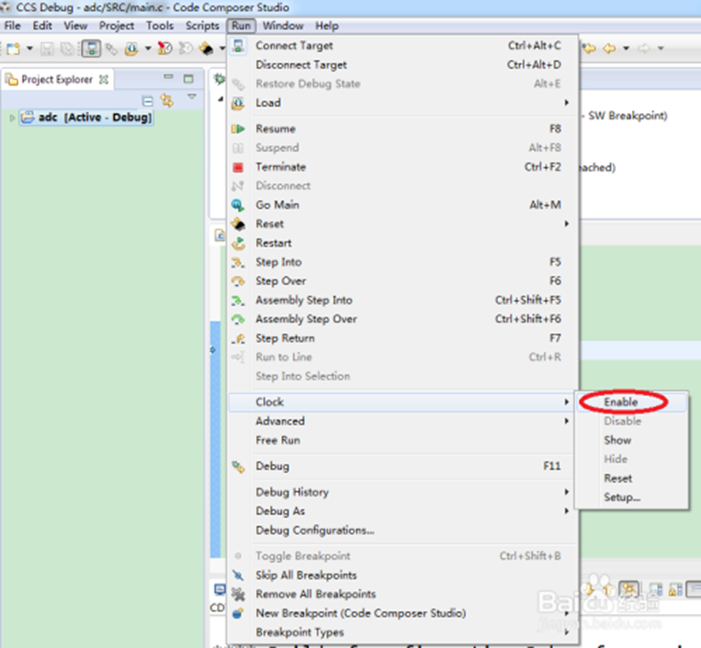Open the Load submenu
701x648 pixels.
[x=402, y=103]
